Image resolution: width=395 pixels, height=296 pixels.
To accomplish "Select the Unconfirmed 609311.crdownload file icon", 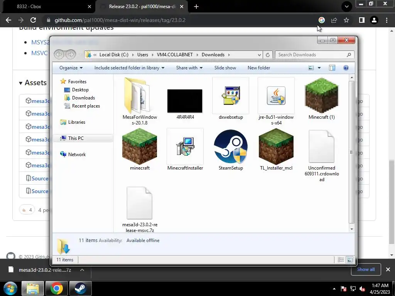I will [322, 146].
